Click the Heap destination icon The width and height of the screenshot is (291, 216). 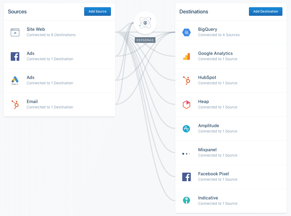186,104
